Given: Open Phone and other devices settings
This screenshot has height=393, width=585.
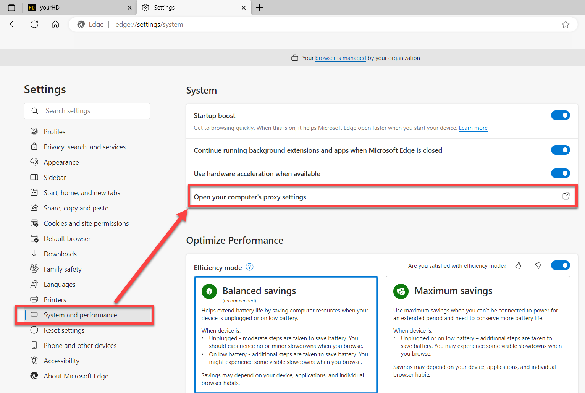Looking at the screenshot, I should (80, 345).
